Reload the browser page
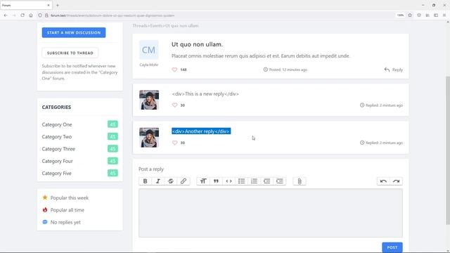Image resolution: width=450 pixels, height=253 pixels. click(22, 15)
